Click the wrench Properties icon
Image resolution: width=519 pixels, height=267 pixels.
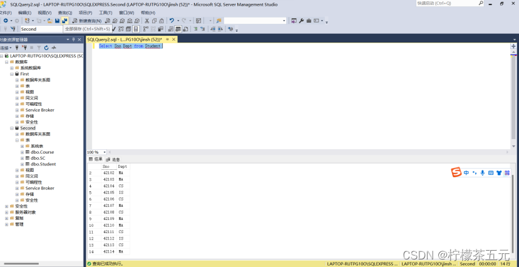[302, 21]
